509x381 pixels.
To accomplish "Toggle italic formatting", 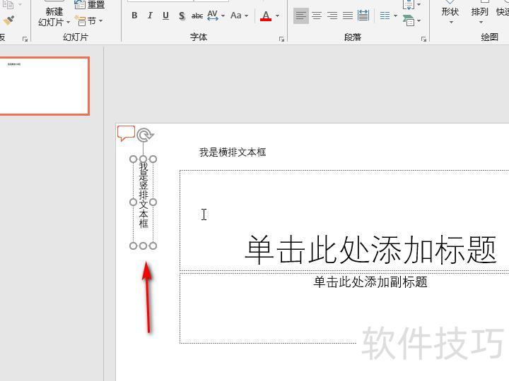I will [150, 16].
